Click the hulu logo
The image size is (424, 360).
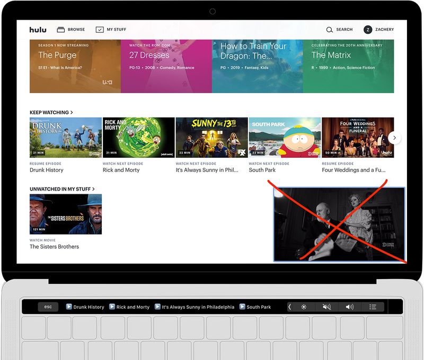click(38, 30)
